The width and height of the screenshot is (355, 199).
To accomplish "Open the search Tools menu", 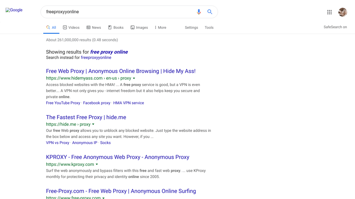I will [x=209, y=28].
